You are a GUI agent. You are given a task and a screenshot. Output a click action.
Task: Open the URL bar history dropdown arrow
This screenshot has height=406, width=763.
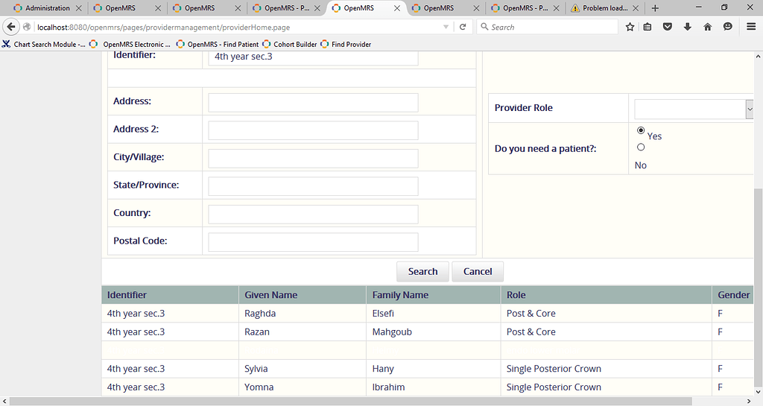tap(446, 27)
